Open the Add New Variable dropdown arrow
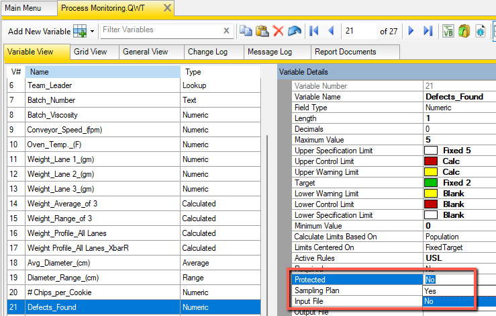Image resolution: width=496 pixels, height=316 pixels. (93, 32)
